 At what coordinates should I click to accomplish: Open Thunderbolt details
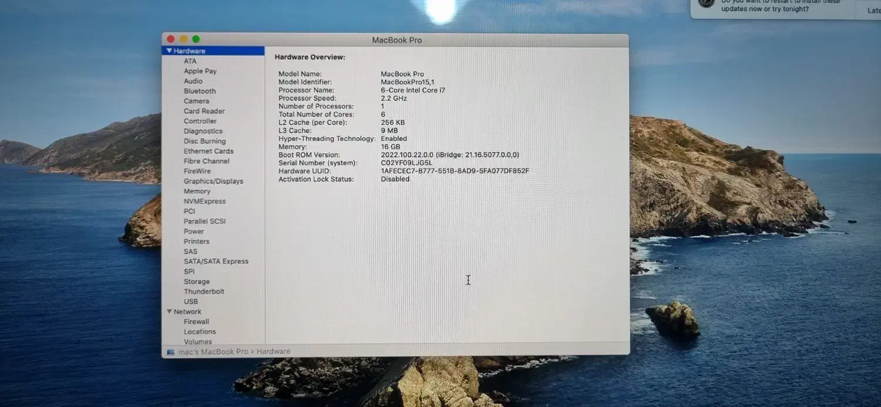204,291
